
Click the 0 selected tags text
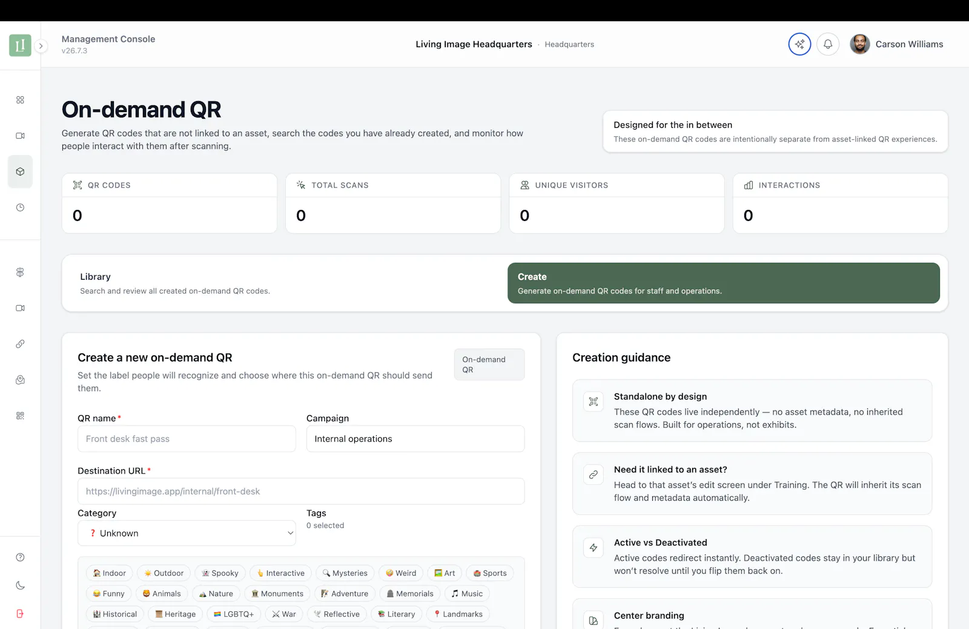325,525
